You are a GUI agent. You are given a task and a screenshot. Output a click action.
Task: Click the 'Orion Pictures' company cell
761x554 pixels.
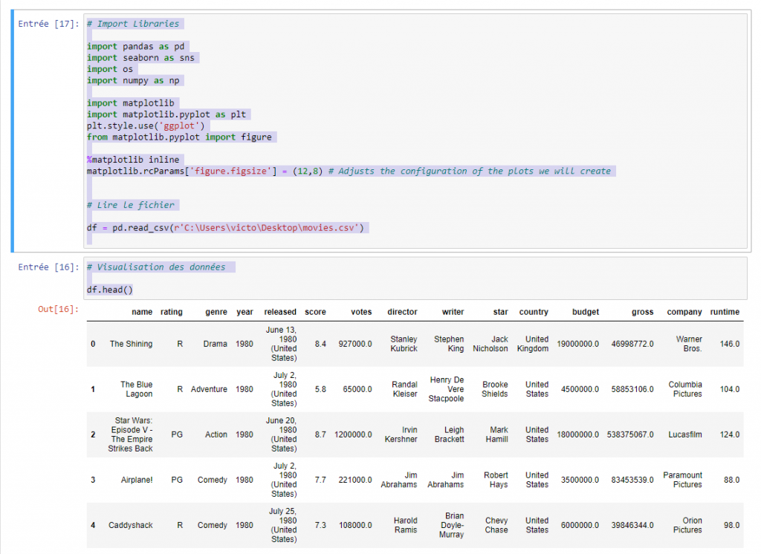(687, 525)
